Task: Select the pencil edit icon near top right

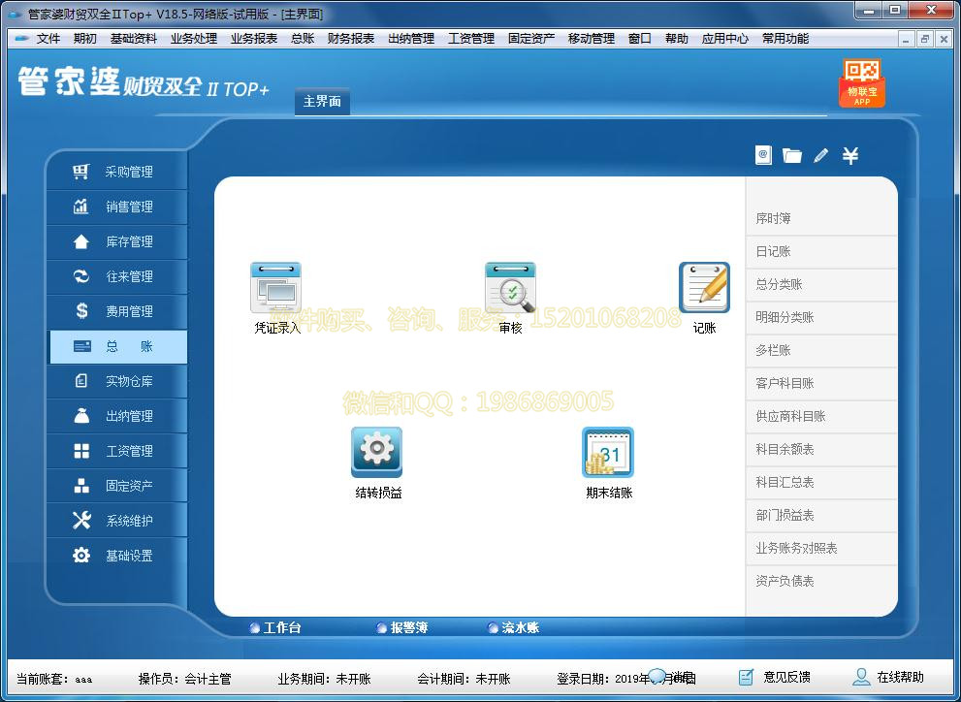Action: pyautogui.click(x=820, y=154)
